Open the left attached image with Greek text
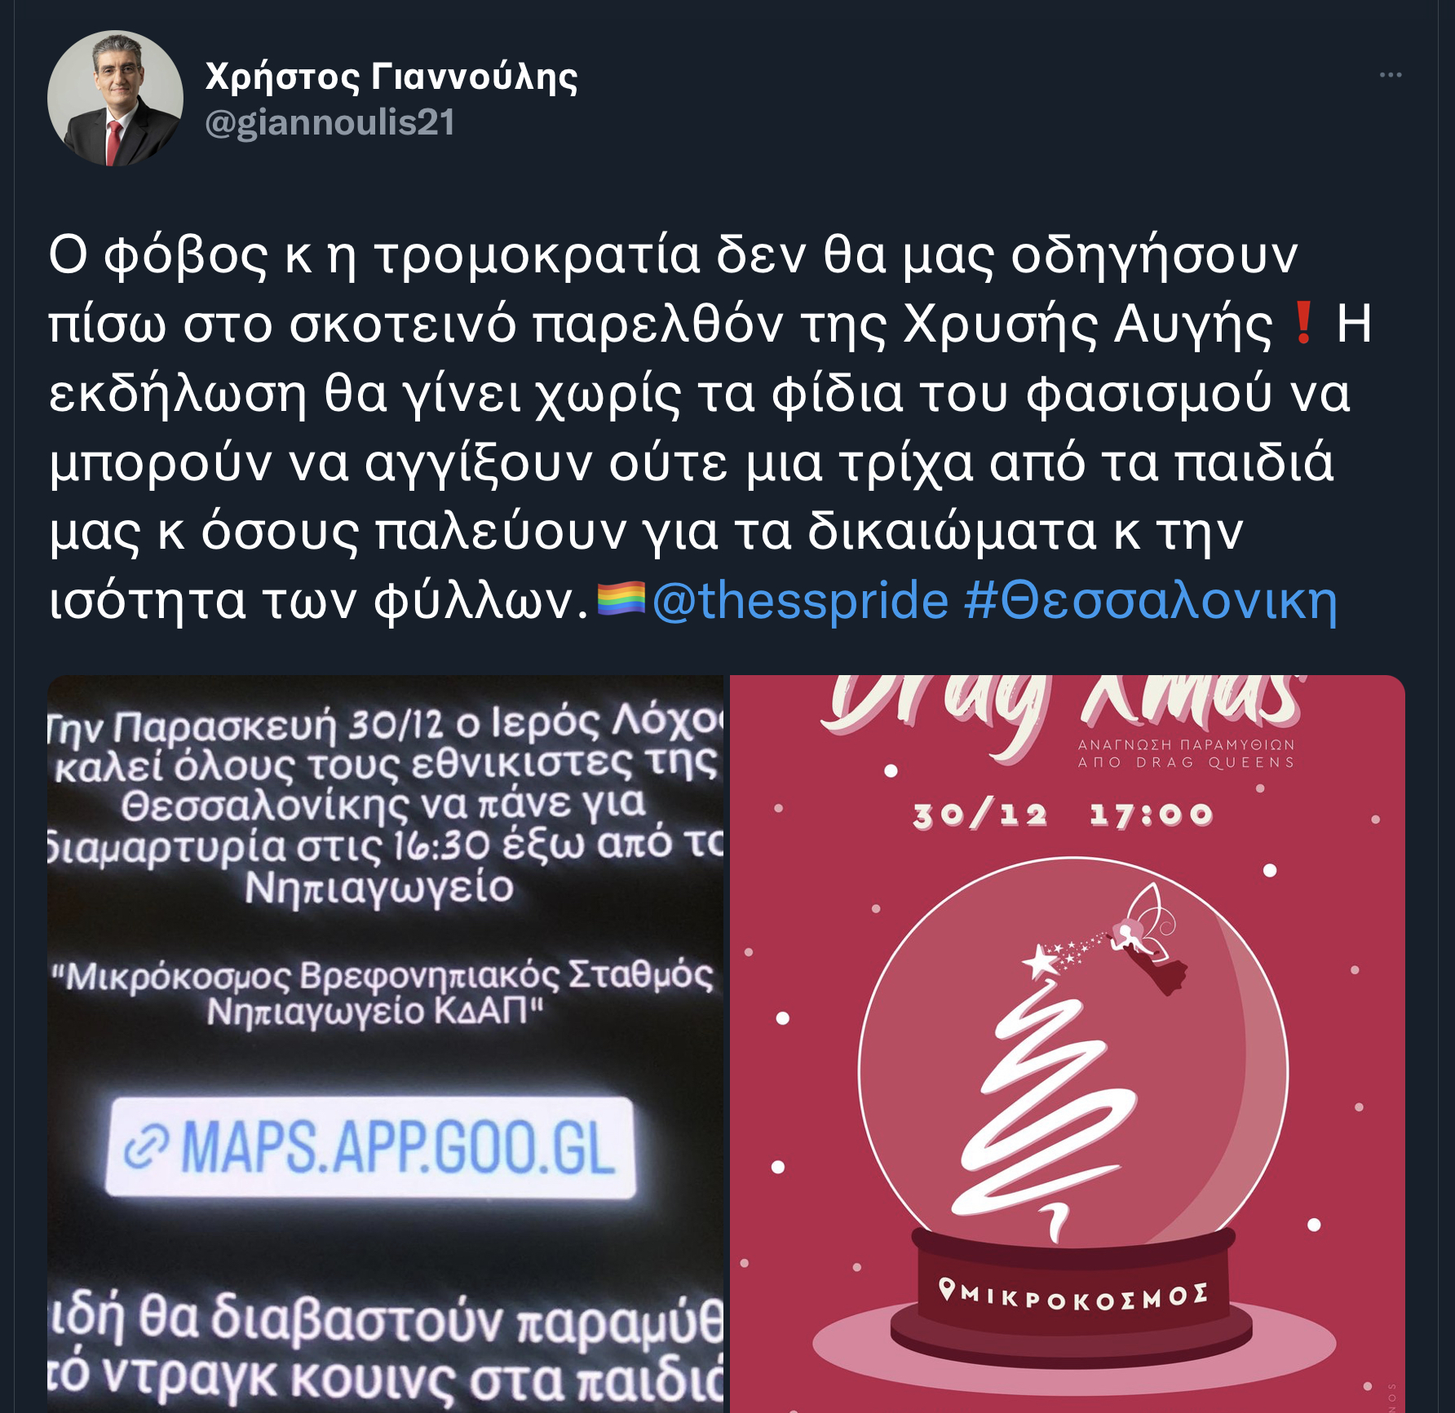 pos(386,1044)
